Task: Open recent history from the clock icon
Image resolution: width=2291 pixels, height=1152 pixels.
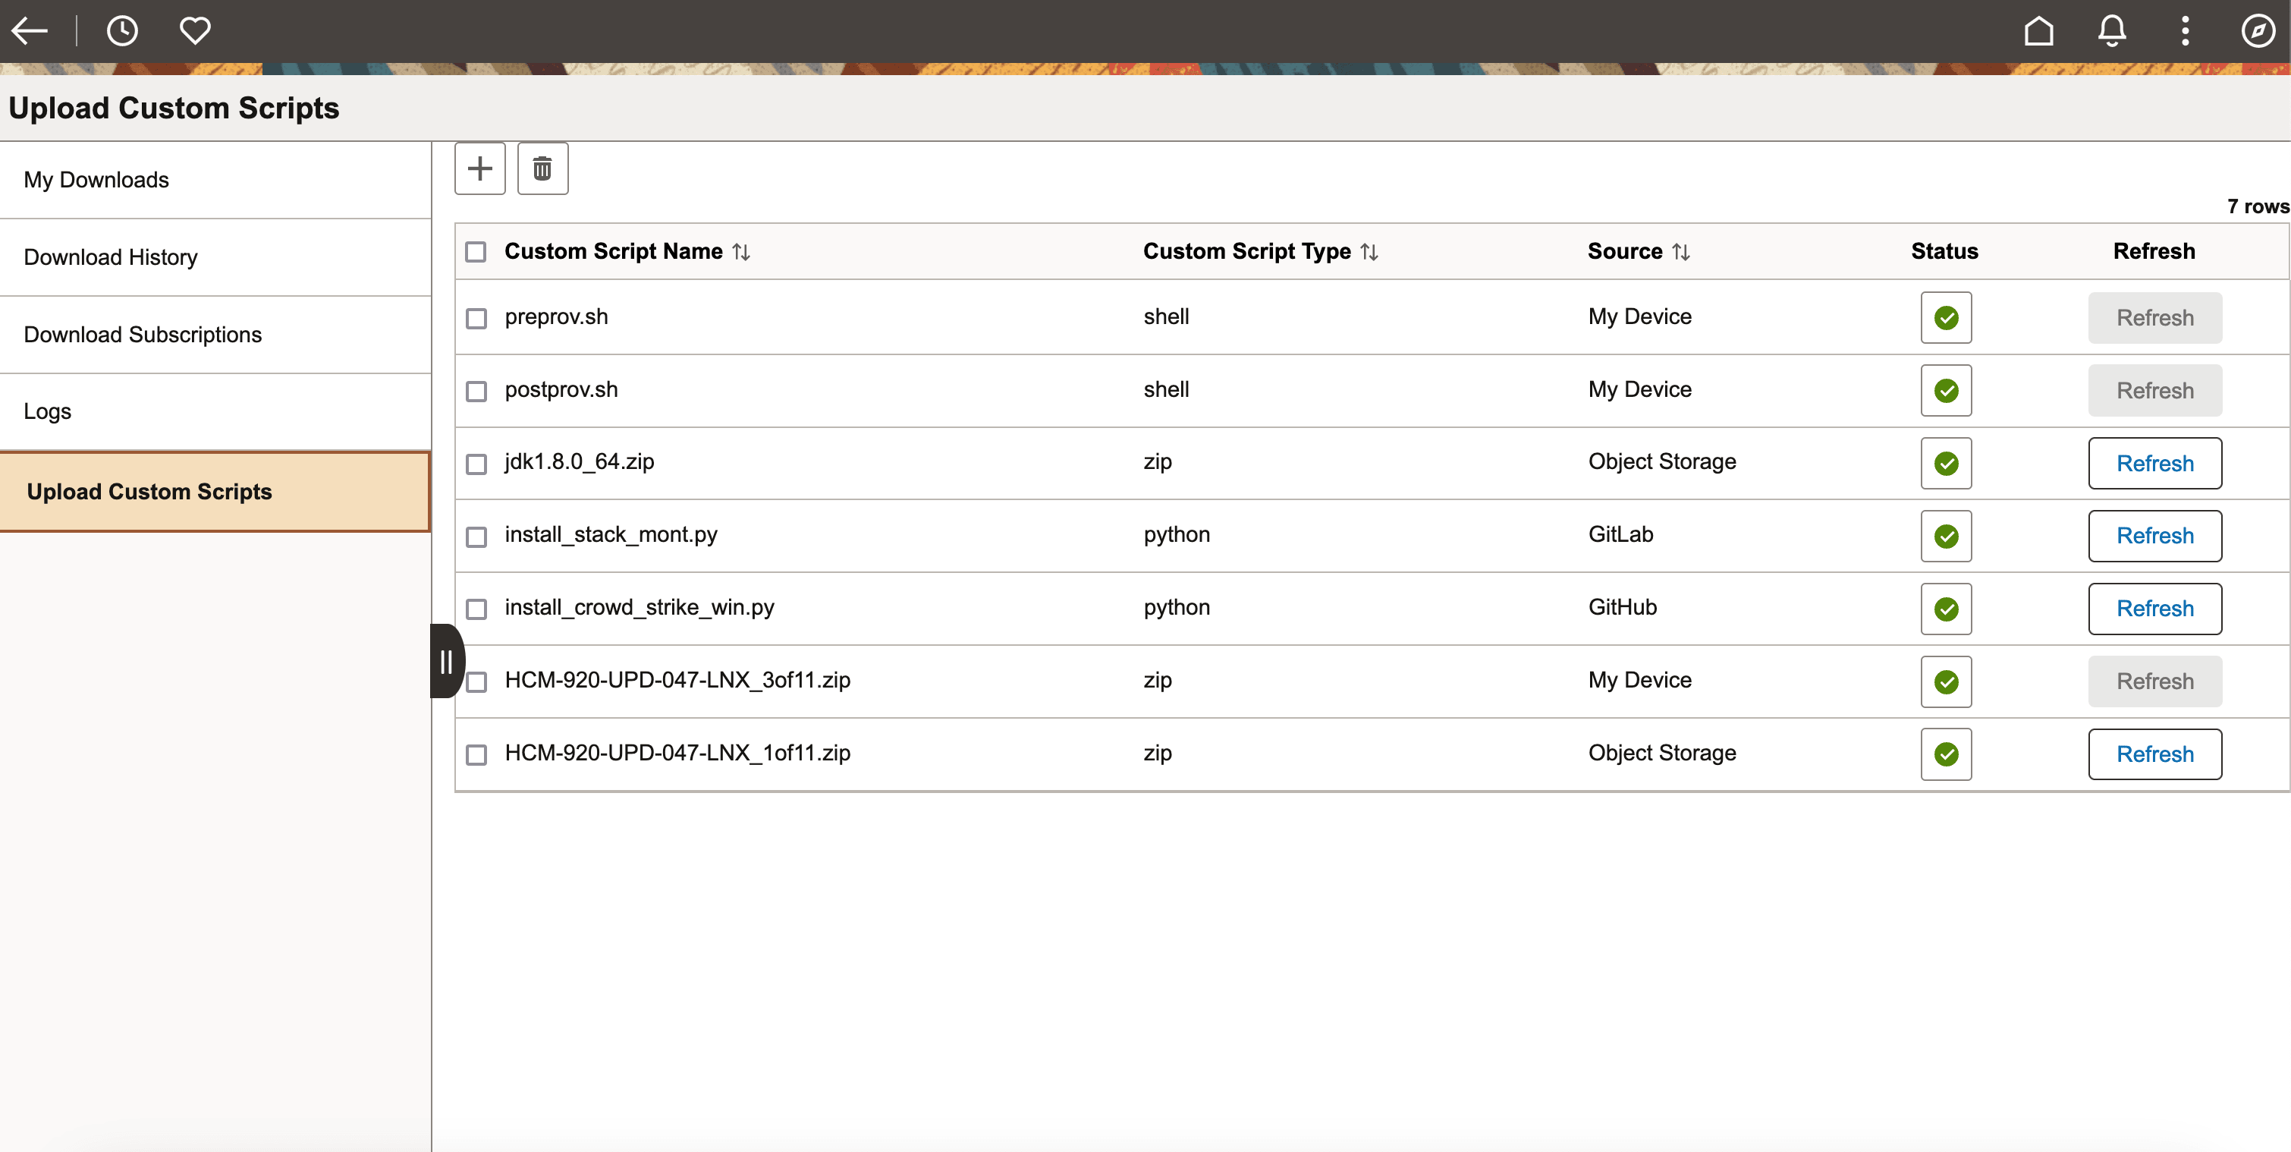Action: coord(123,30)
